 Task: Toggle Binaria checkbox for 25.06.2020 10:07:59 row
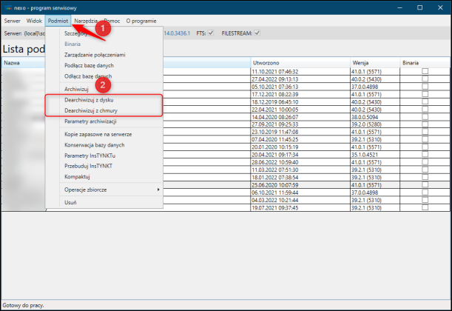(x=425, y=184)
